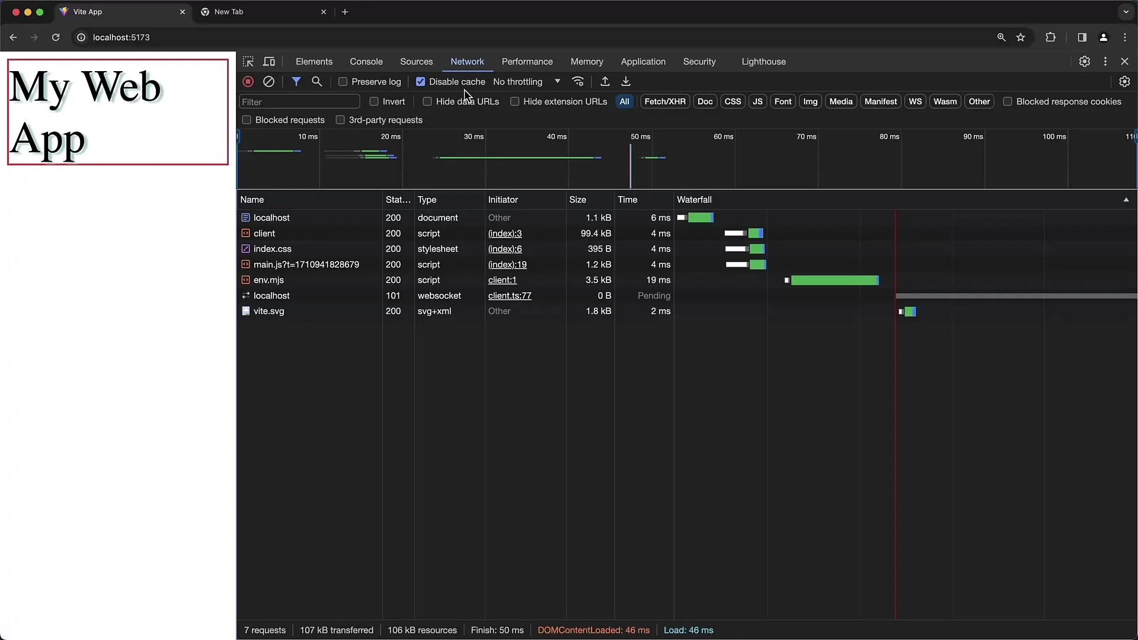Click the export HAR file download icon
Viewport: 1138px width, 640px height.
click(x=625, y=81)
